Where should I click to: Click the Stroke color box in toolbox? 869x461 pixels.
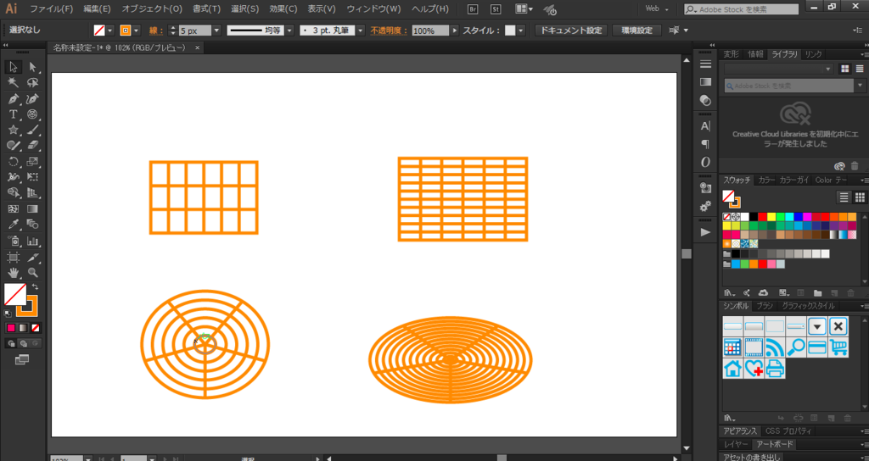pyautogui.click(x=26, y=305)
